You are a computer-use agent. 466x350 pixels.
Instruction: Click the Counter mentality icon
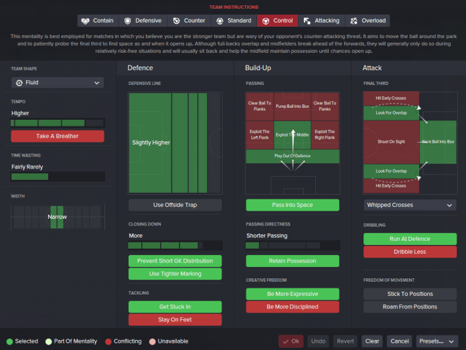pos(176,21)
